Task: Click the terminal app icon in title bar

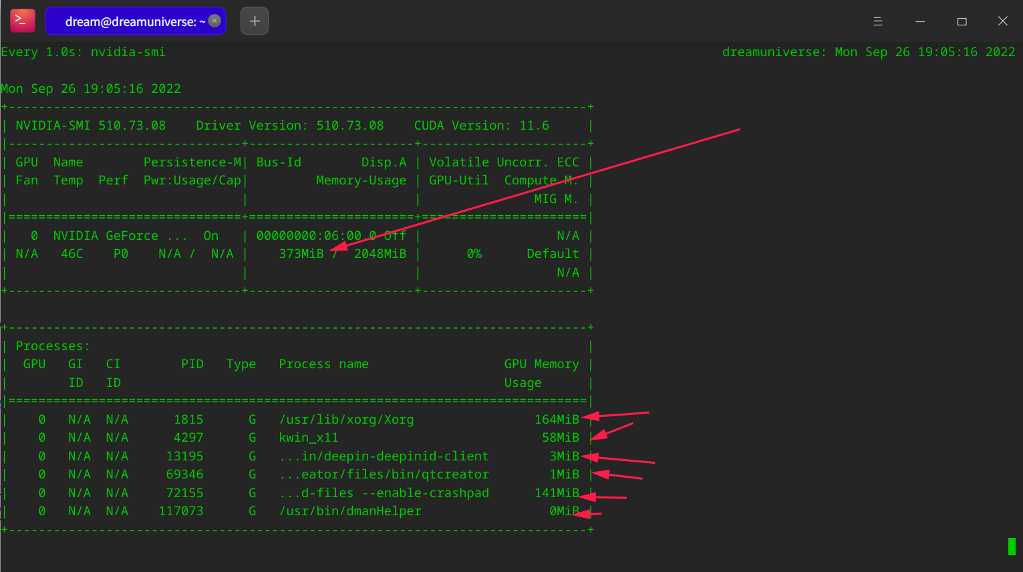Action: (x=22, y=21)
